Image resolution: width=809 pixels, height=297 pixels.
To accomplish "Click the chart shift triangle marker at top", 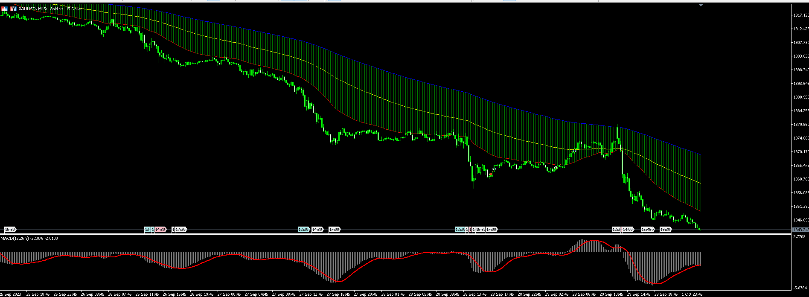I will click(701, 5).
